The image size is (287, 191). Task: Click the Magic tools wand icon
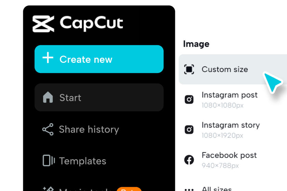pyautogui.click(x=48, y=189)
